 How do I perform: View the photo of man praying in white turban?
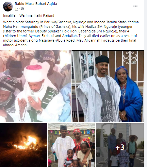coord(36,86)
